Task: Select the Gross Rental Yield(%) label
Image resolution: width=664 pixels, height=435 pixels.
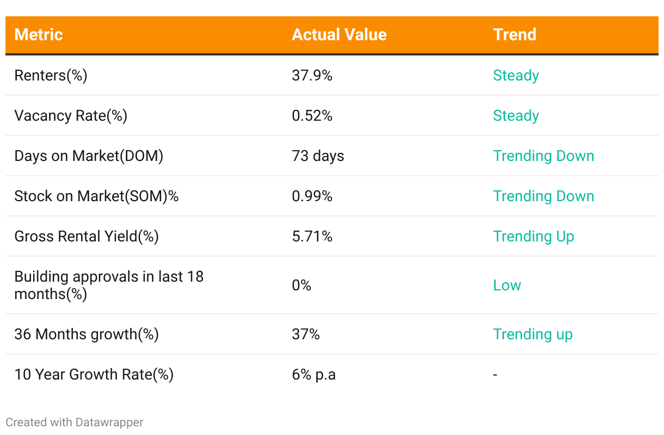Action: [87, 237]
